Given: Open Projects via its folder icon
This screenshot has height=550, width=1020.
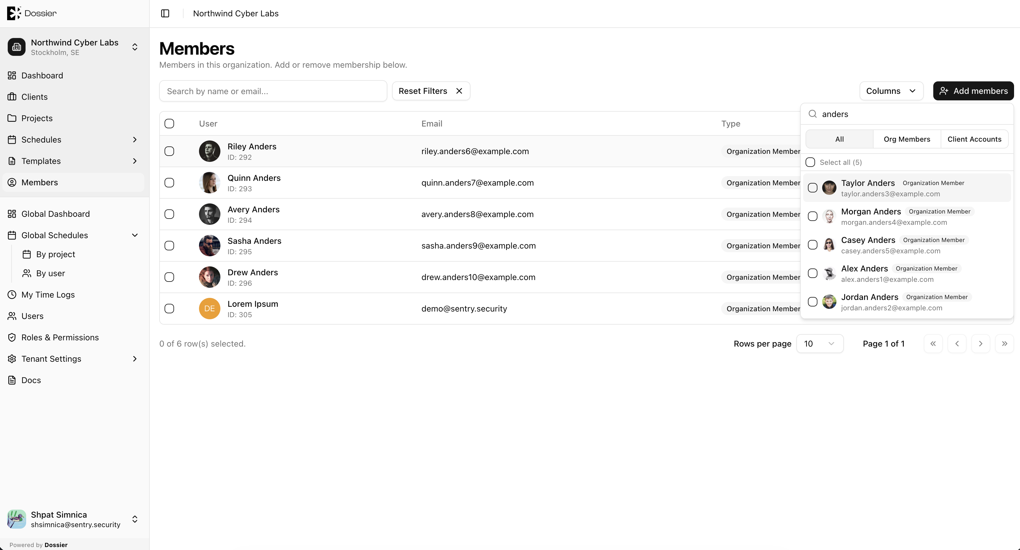Looking at the screenshot, I should click(x=12, y=118).
